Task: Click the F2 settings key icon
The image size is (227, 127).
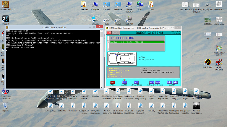Action: coord(136,83)
